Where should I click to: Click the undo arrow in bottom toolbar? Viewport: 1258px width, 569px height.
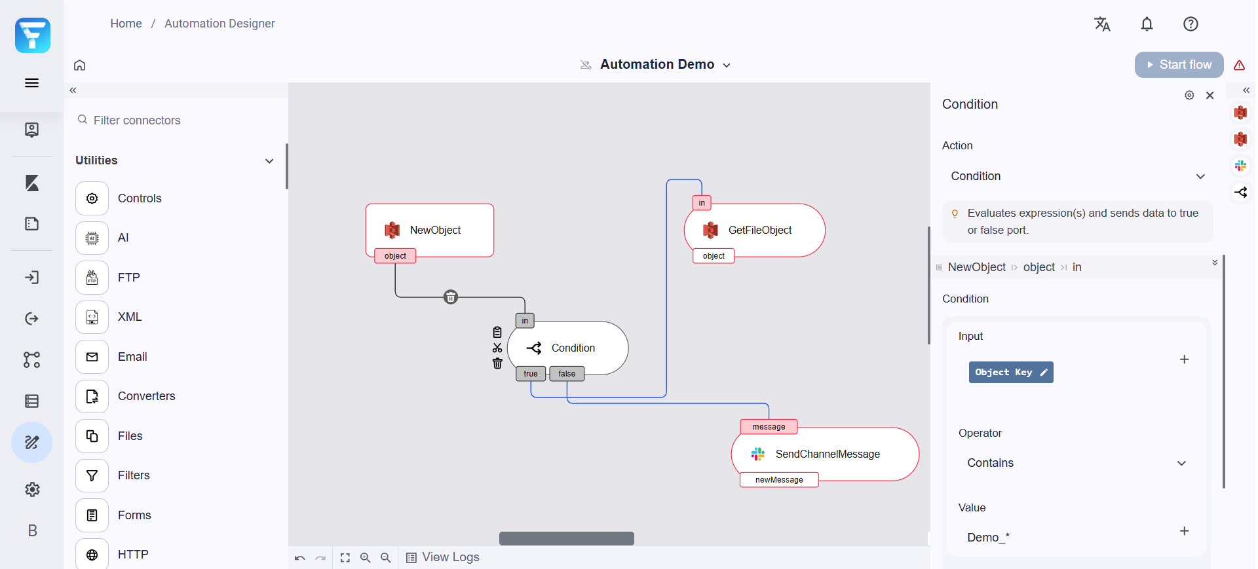(300, 558)
